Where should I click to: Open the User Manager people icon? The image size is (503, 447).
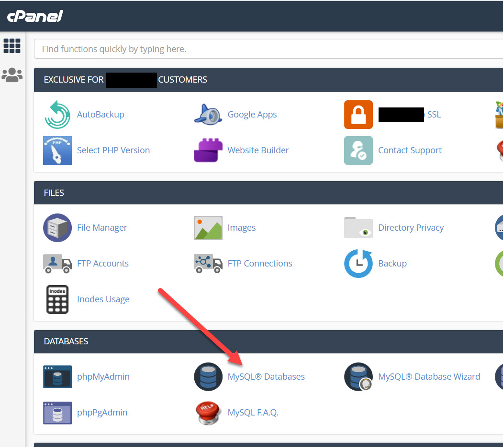(x=12, y=75)
